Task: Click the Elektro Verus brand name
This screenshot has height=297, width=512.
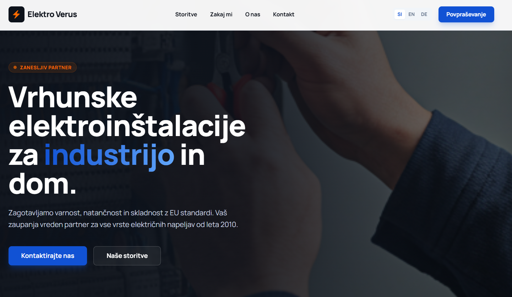Action: [x=52, y=15]
